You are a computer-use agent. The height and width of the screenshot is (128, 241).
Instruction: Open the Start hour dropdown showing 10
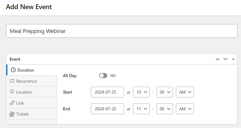tap(141, 92)
